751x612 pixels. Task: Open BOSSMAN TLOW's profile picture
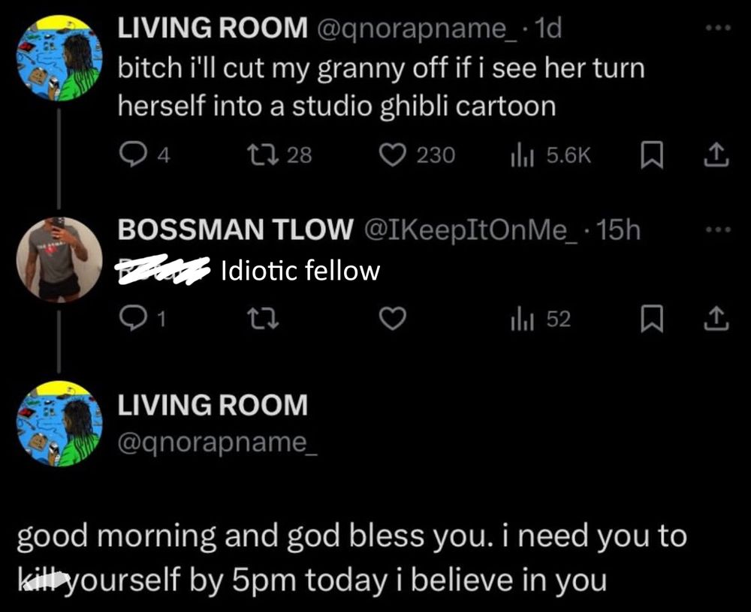click(x=59, y=259)
